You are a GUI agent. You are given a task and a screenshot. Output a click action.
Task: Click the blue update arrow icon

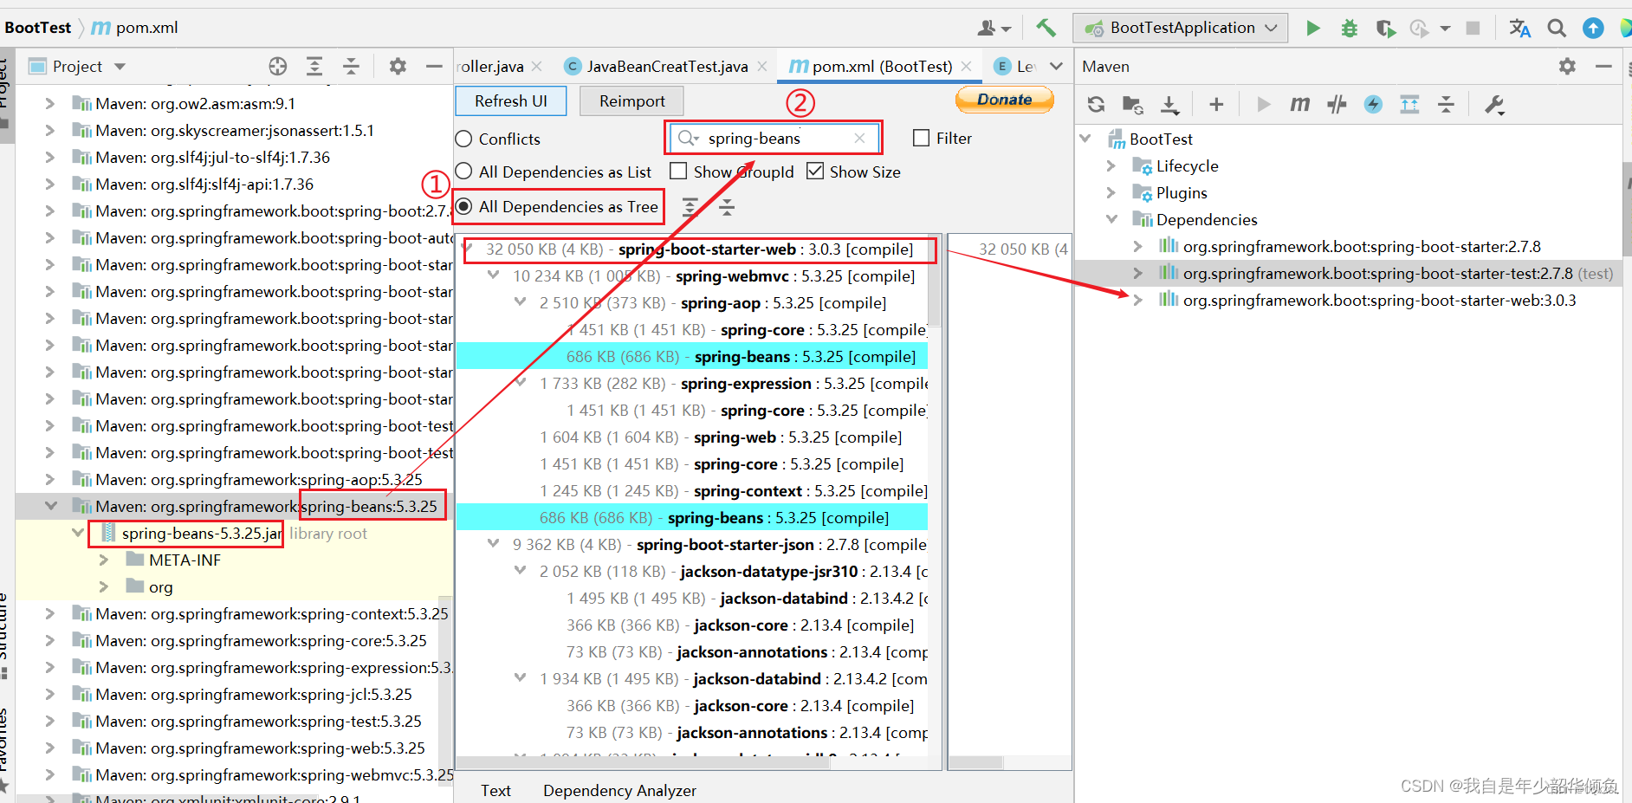tap(1593, 28)
